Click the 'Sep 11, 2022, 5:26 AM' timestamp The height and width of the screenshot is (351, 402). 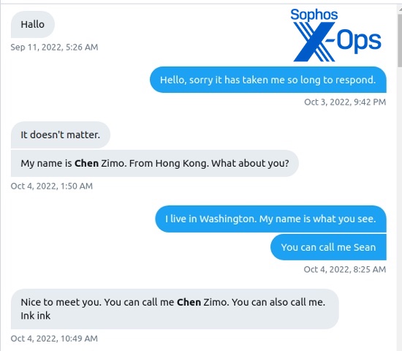point(54,48)
